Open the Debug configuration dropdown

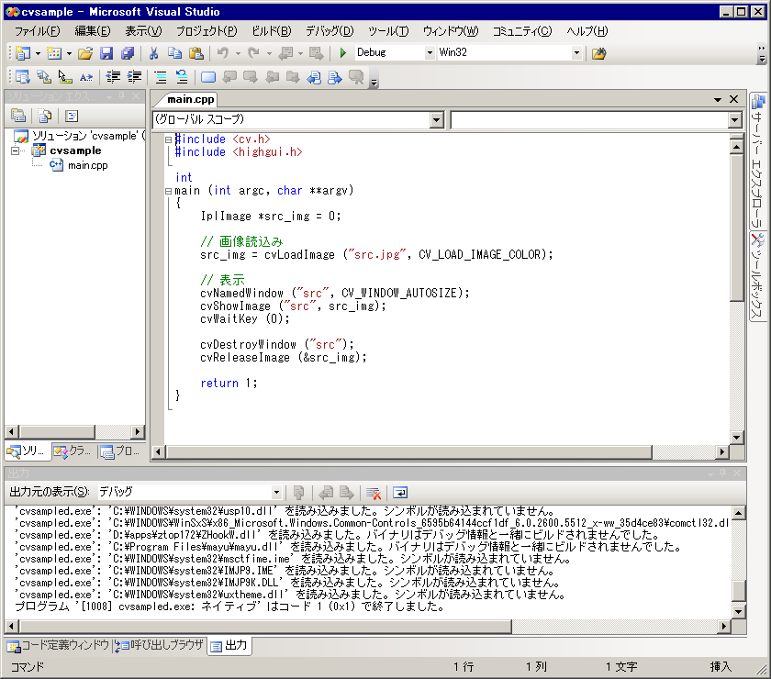430,52
